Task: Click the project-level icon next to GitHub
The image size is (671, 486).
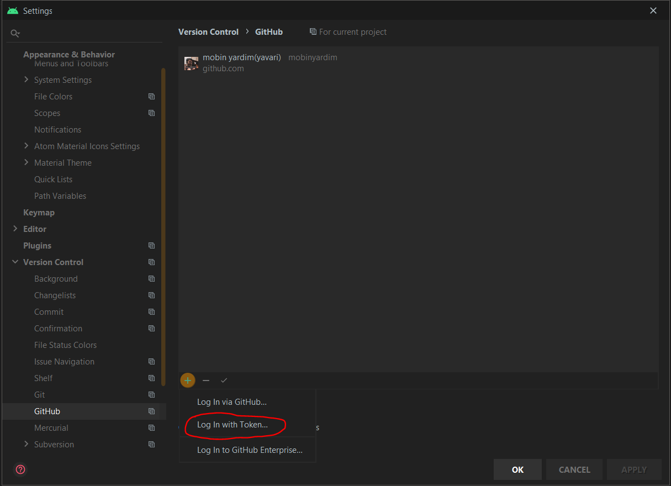Action: pos(151,411)
